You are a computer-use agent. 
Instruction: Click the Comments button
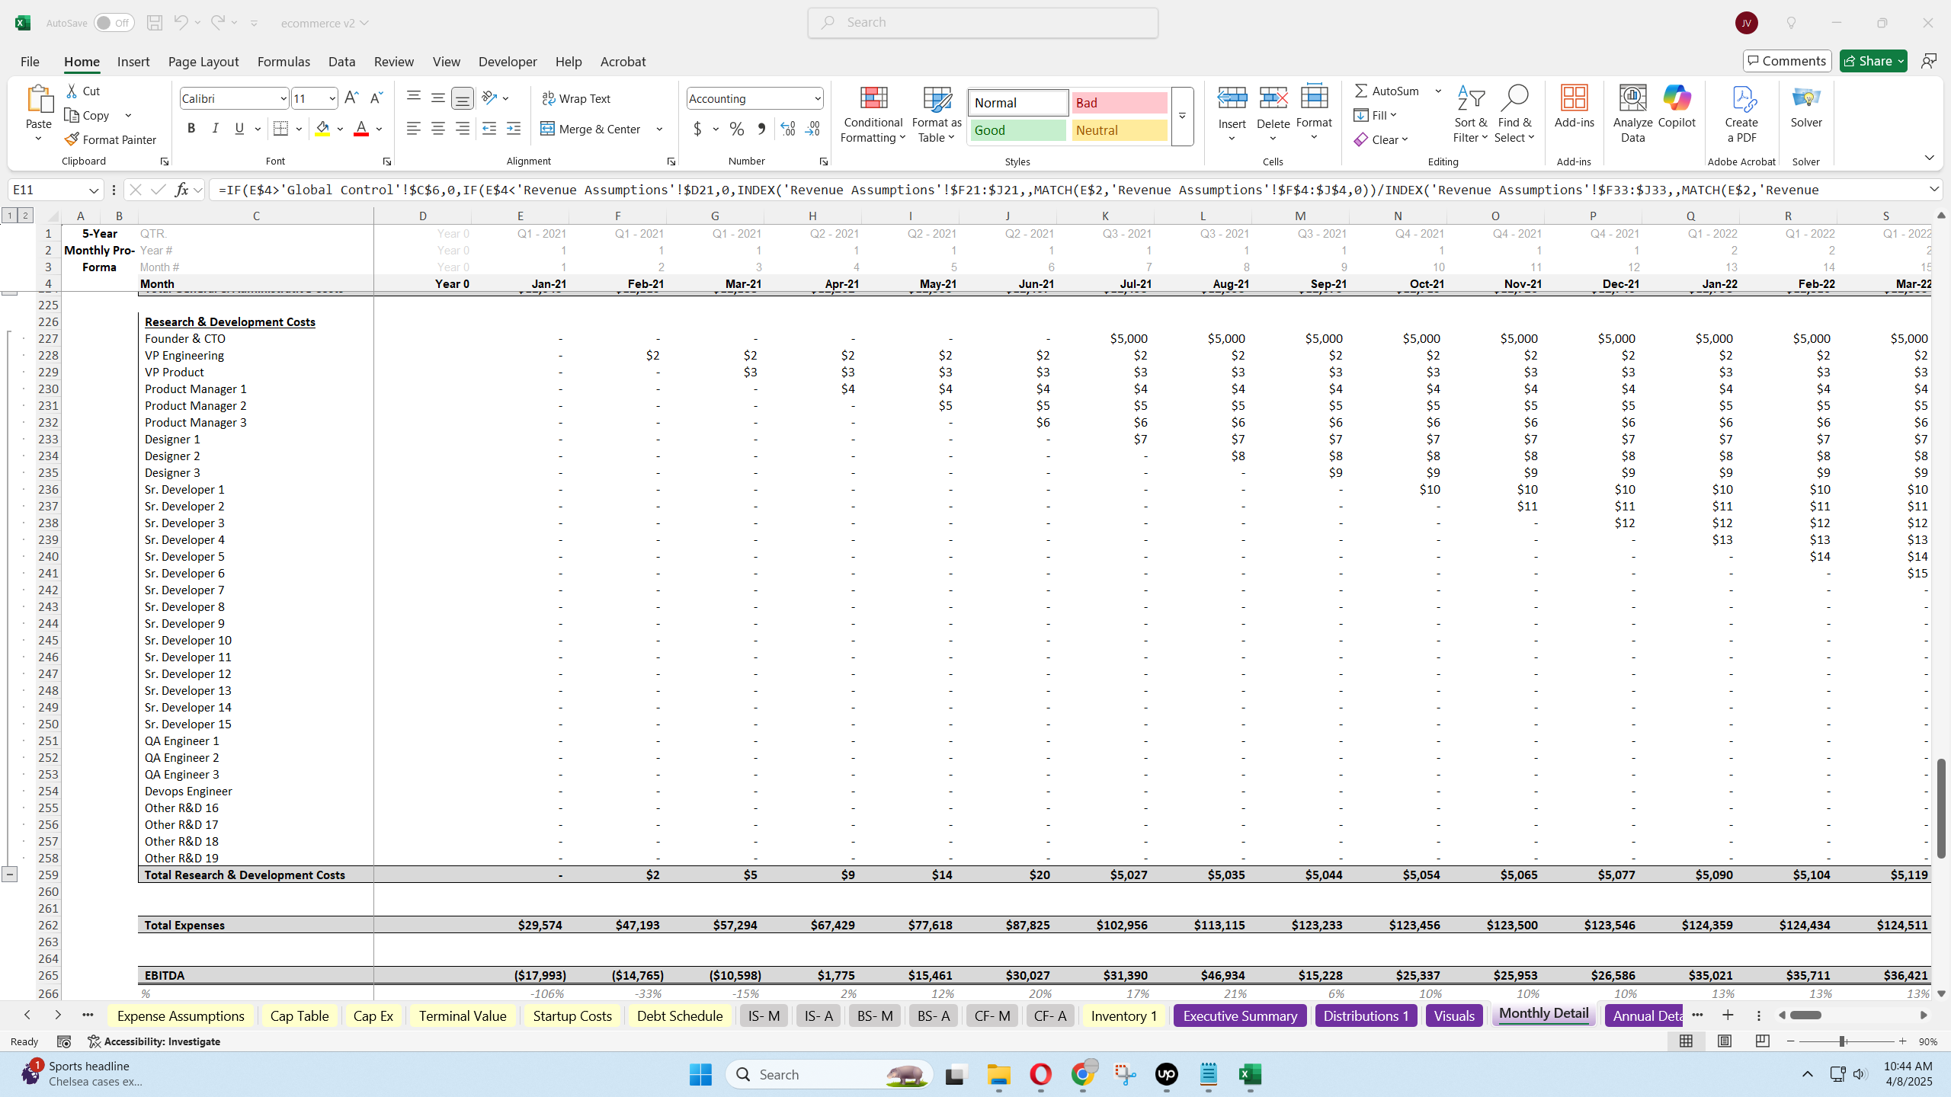pos(1786,61)
